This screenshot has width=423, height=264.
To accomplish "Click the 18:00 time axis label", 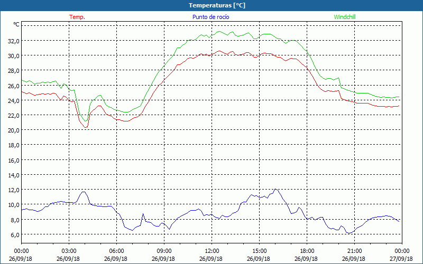I will tap(307, 251).
